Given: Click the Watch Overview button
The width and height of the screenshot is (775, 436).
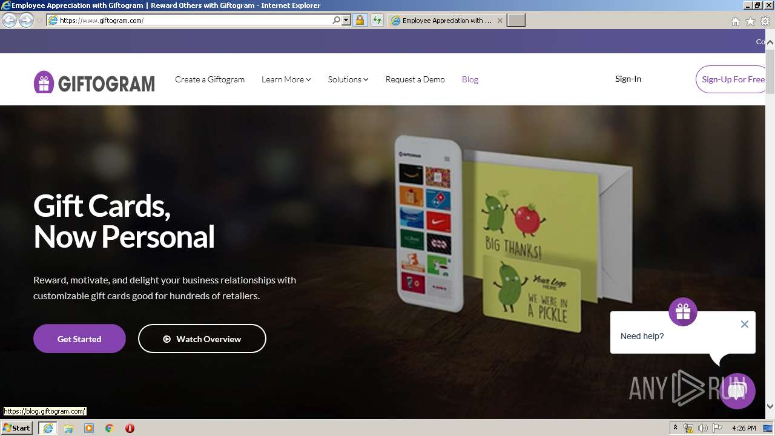Looking at the screenshot, I should [202, 339].
